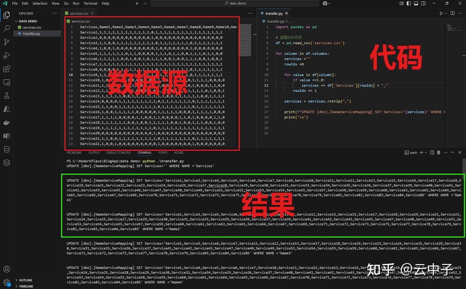This screenshot has width=466, height=289.
Task: Open the Edit menu
Action: click(x=25, y=3)
